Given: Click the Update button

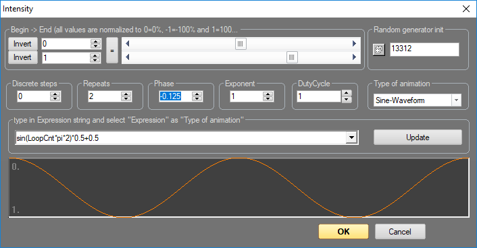Looking at the screenshot, I should point(418,137).
